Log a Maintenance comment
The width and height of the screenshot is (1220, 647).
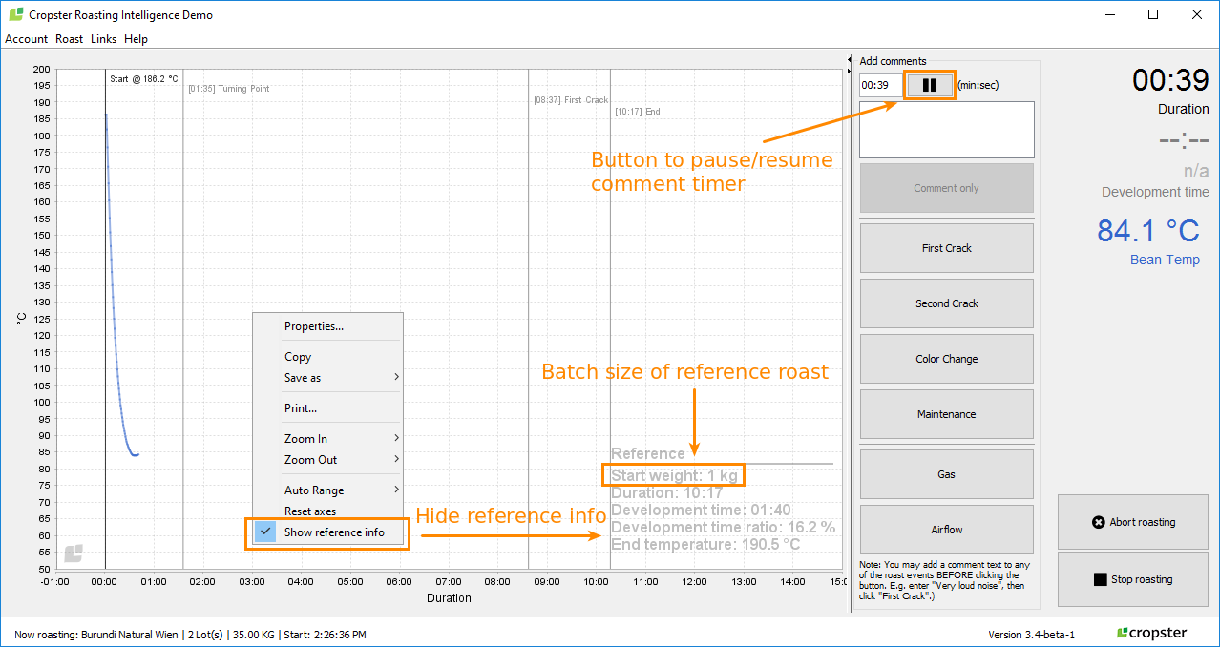coord(946,414)
